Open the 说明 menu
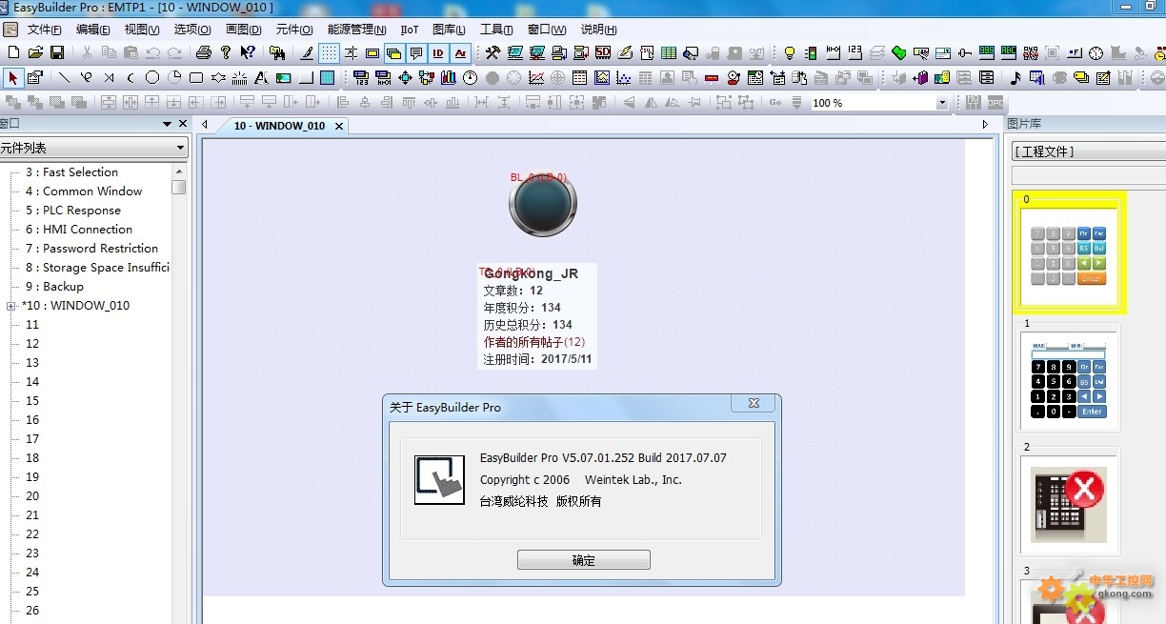 (598, 30)
